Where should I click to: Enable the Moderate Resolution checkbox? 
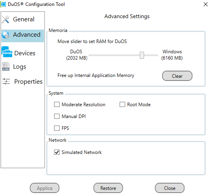[x=57, y=105]
